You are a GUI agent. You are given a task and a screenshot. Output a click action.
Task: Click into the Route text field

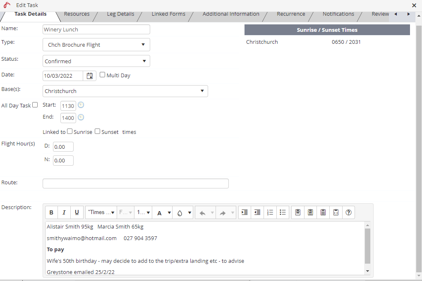tap(135, 183)
